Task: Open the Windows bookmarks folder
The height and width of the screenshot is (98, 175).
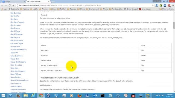Action: (x=44, y=9)
